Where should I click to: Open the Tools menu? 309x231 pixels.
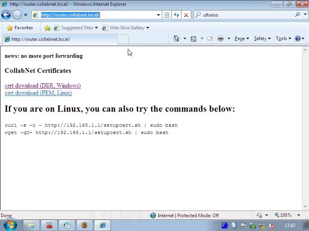click(284, 38)
